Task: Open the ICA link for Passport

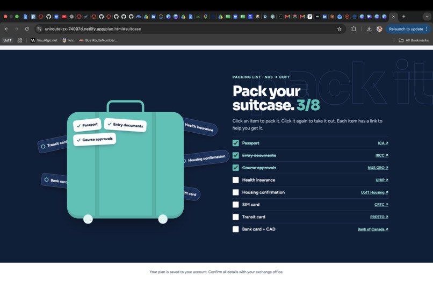Action: tap(383, 143)
